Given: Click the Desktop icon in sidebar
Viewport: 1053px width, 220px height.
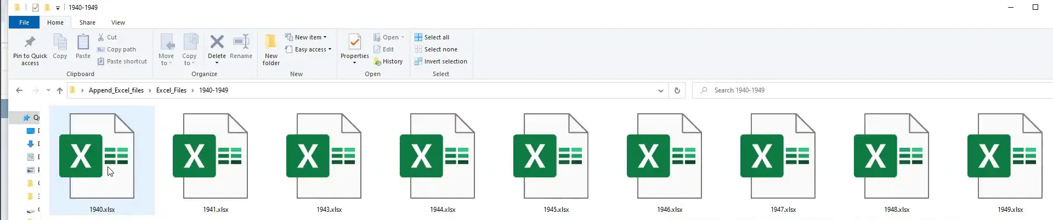Looking at the screenshot, I should coord(31,131).
